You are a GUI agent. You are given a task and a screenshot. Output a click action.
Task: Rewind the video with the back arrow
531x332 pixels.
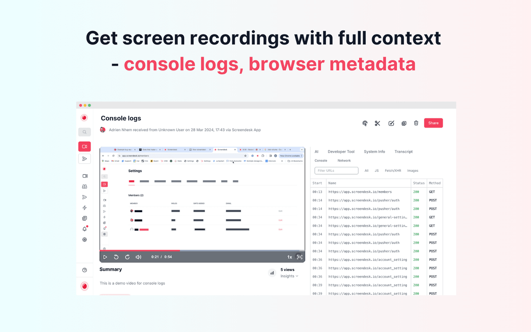(x=116, y=257)
